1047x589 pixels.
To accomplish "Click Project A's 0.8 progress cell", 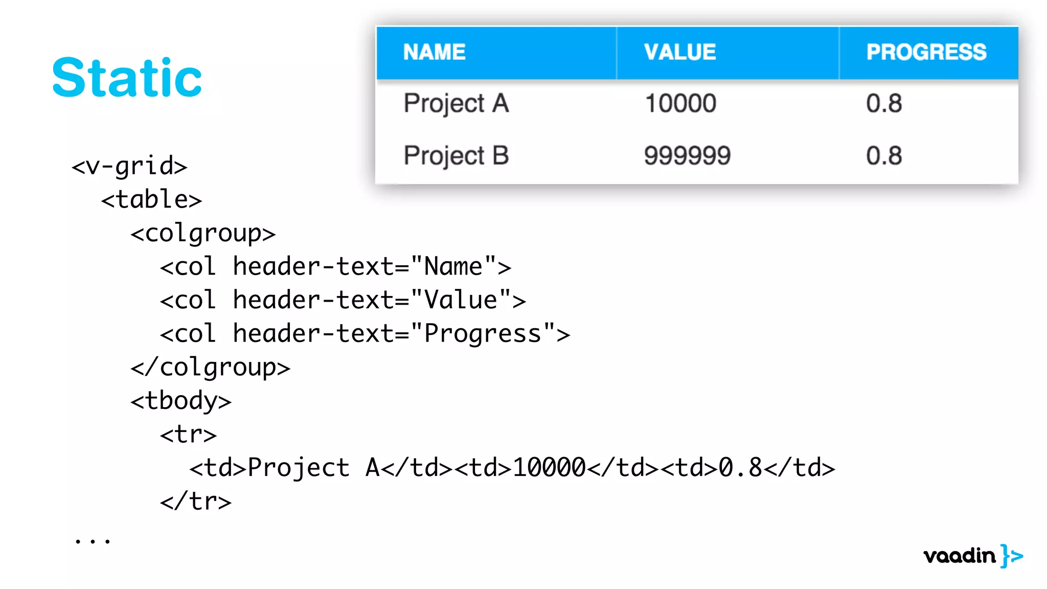I will pos(883,104).
